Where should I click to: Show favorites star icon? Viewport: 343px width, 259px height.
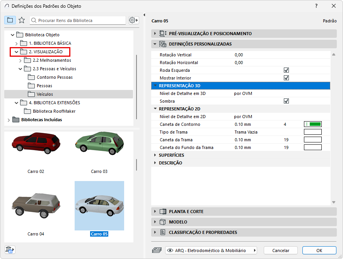point(22,20)
